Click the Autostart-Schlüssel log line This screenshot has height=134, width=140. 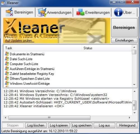pos(68,102)
